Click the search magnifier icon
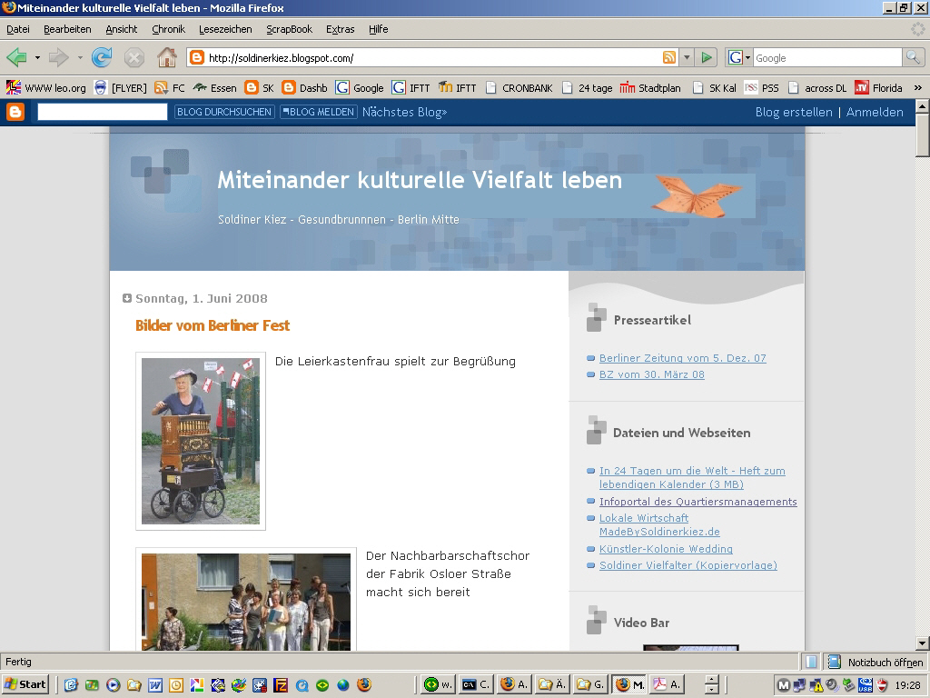The image size is (930, 698). (x=913, y=58)
